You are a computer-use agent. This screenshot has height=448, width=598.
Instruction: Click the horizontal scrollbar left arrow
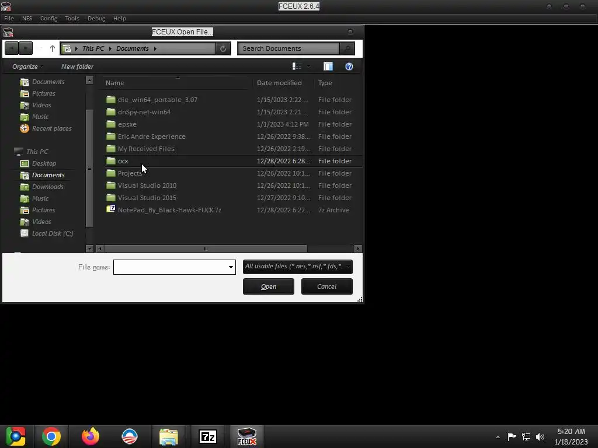click(x=100, y=249)
